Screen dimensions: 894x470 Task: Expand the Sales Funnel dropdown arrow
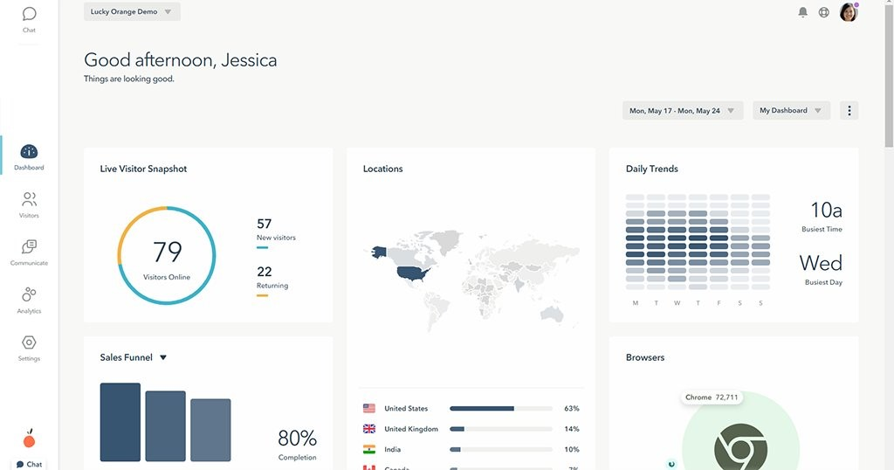(x=163, y=357)
